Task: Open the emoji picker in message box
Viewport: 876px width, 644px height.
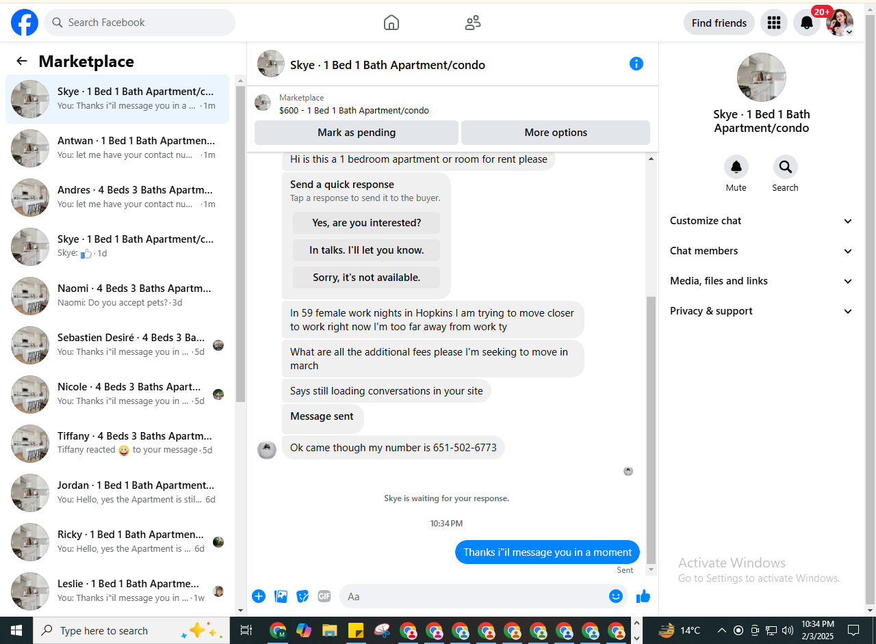Action: (616, 596)
